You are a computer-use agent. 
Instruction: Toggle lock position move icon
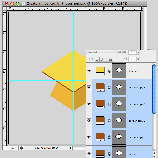point(106,59)
